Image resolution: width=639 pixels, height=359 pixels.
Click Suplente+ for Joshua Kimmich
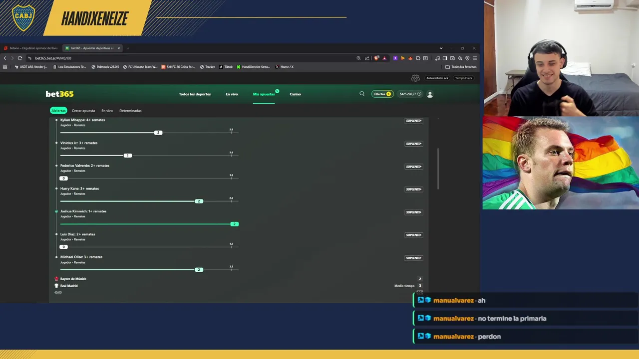414,212
